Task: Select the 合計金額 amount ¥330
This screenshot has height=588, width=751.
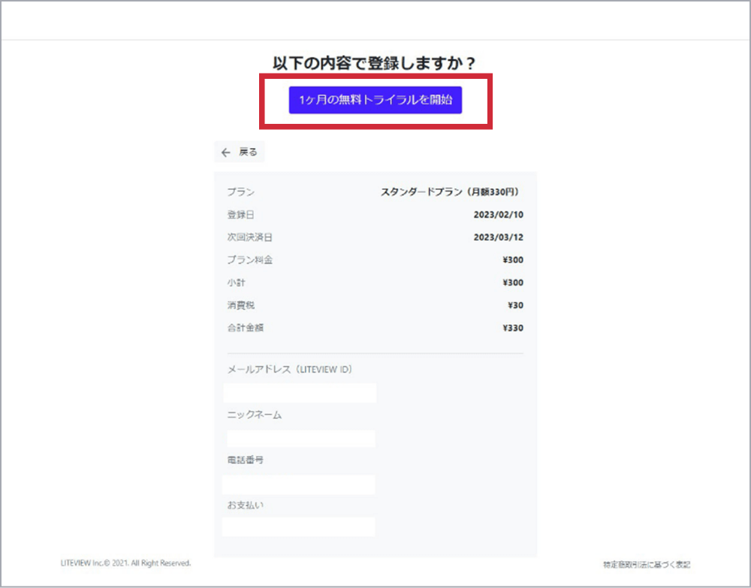Action: [513, 327]
